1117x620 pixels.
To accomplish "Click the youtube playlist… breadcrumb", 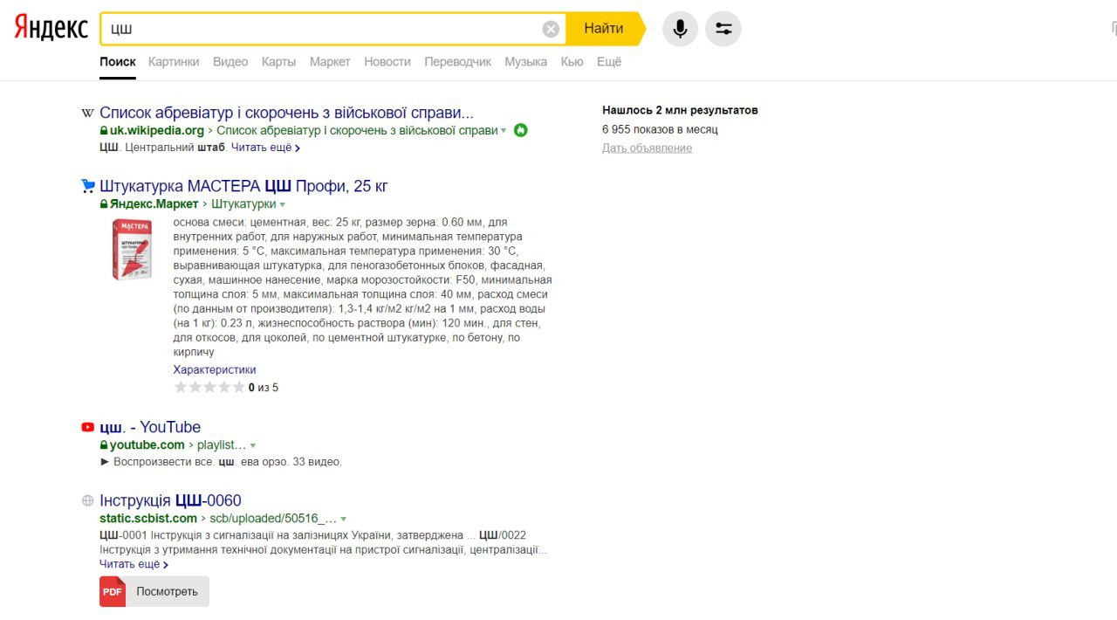I will [x=222, y=444].
